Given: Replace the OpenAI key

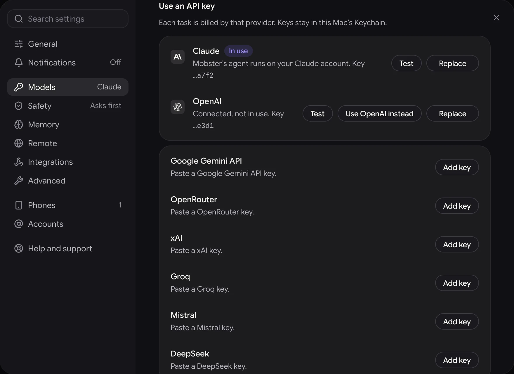Looking at the screenshot, I should pyautogui.click(x=453, y=113).
